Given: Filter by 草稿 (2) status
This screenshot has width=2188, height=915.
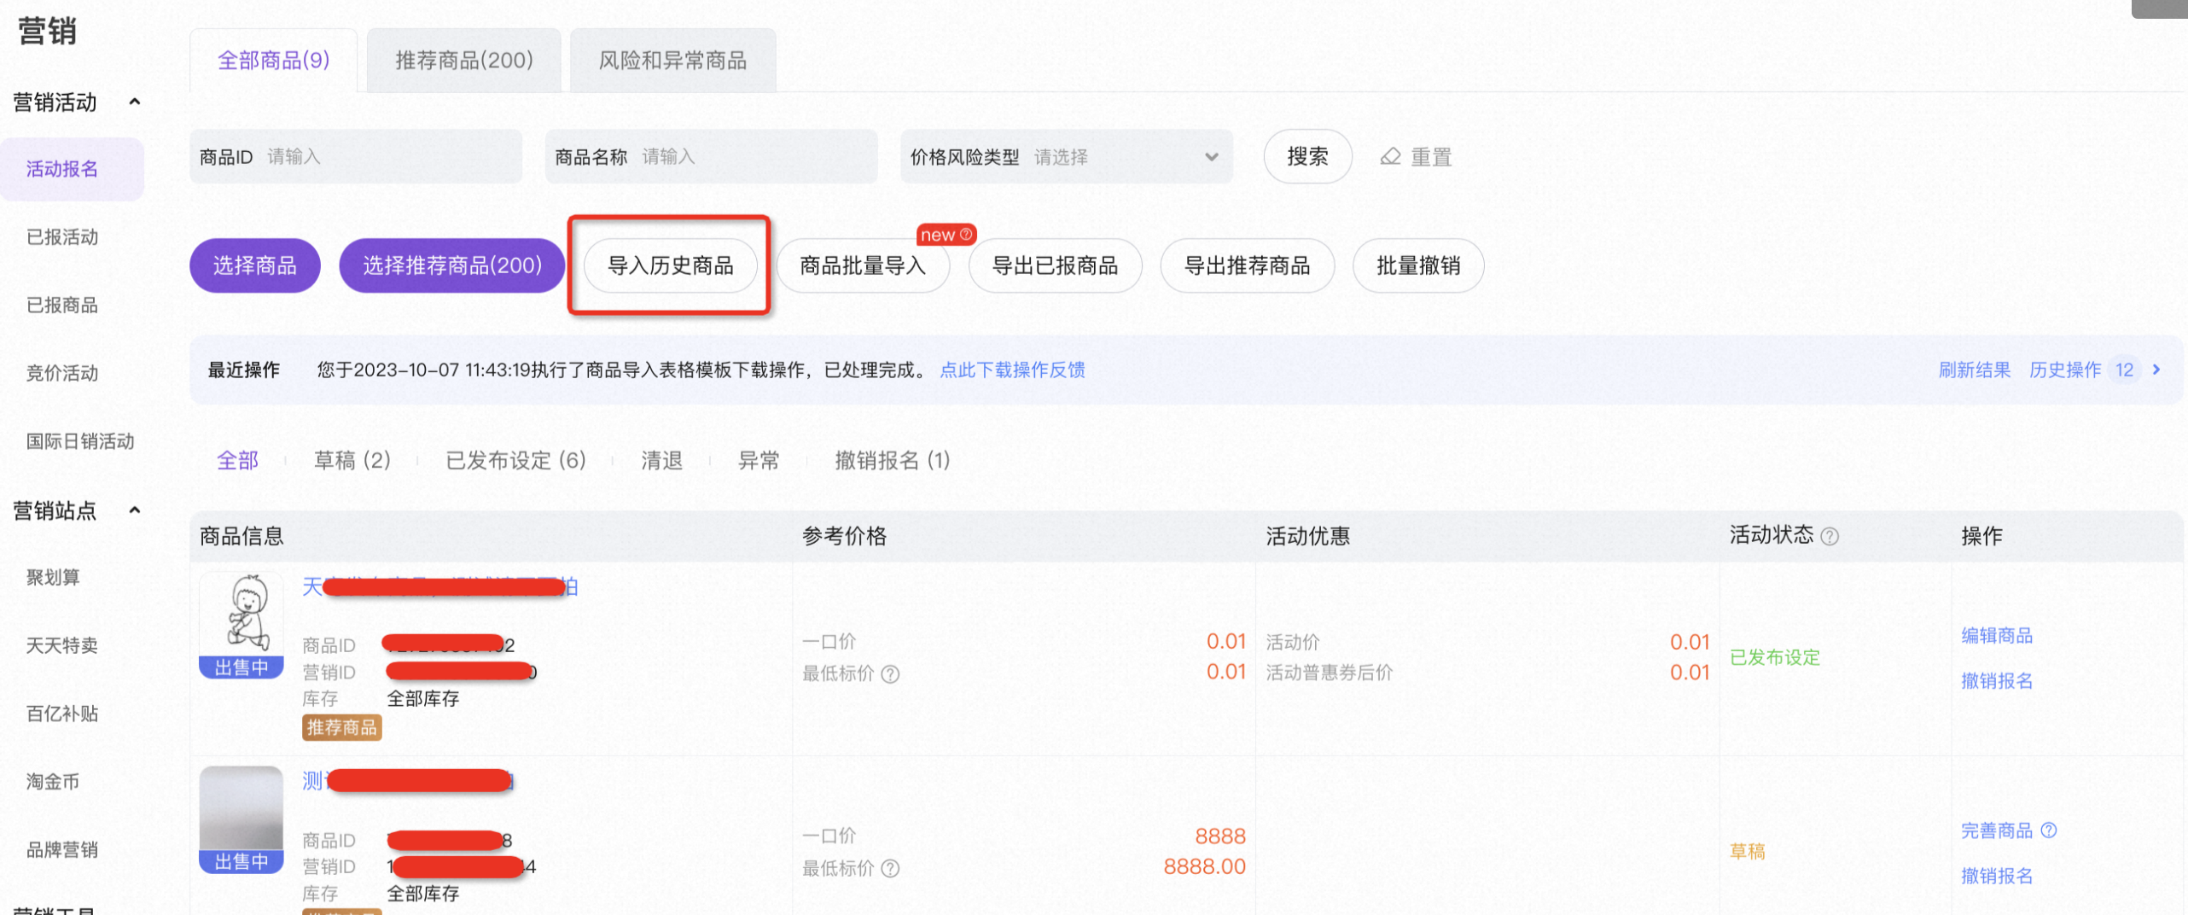Looking at the screenshot, I should coord(352,460).
